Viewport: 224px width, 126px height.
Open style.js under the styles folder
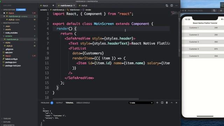click(x=9, y=46)
